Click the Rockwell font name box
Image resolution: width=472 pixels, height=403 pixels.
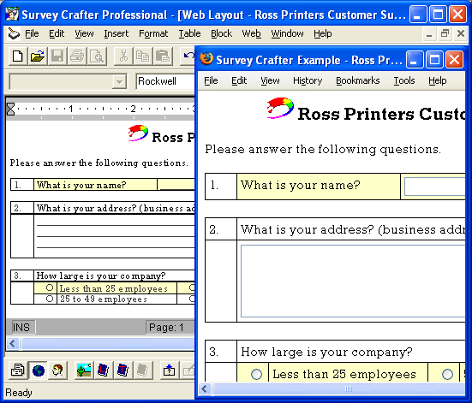click(x=165, y=81)
